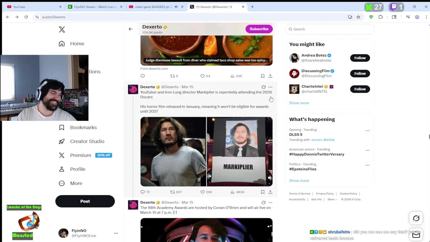Switch to the video game BANGERS tab
The image size is (430, 242).
point(156,7)
